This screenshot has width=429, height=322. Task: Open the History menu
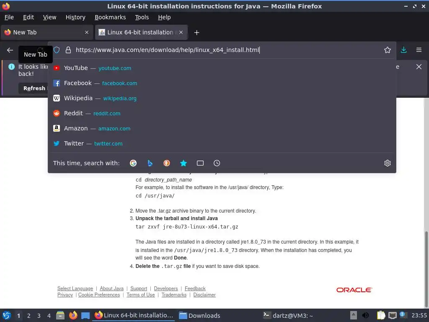tap(75, 17)
